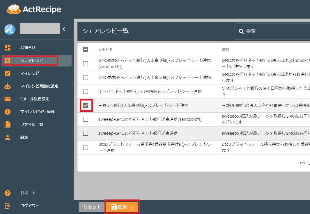Check the GMOあおぞらネット銀行 sandbox用 スプレッドシート連携 checkbox

pos(86,64)
